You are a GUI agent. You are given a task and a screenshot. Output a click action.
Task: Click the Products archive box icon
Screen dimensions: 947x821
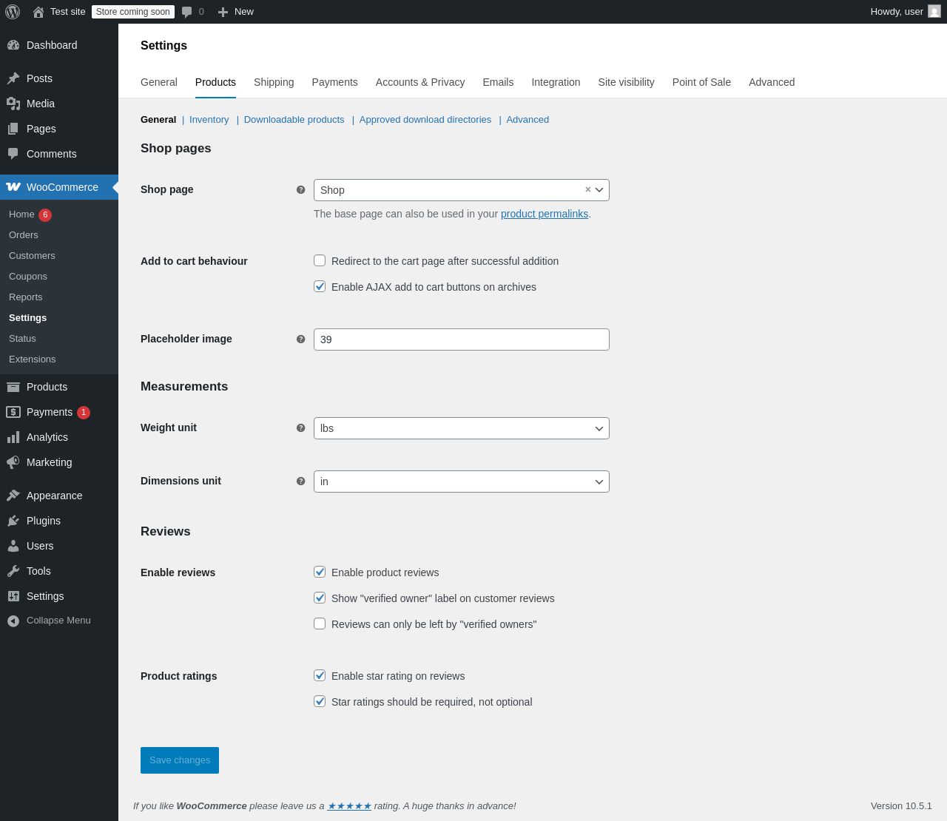tap(13, 387)
